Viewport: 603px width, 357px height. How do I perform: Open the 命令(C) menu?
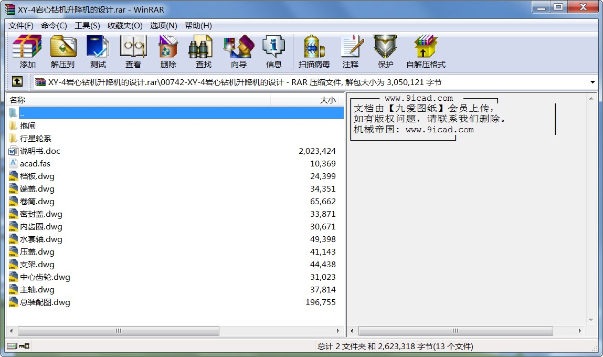[54, 25]
